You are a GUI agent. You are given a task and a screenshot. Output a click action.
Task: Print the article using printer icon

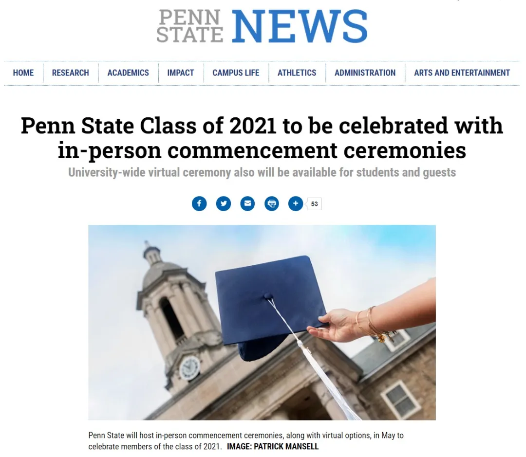(272, 203)
